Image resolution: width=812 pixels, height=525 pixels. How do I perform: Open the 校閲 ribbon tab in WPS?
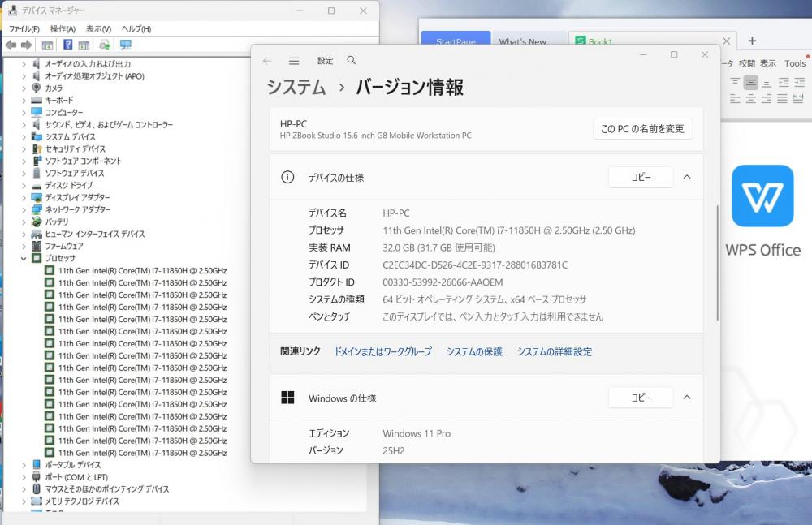pos(746,63)
